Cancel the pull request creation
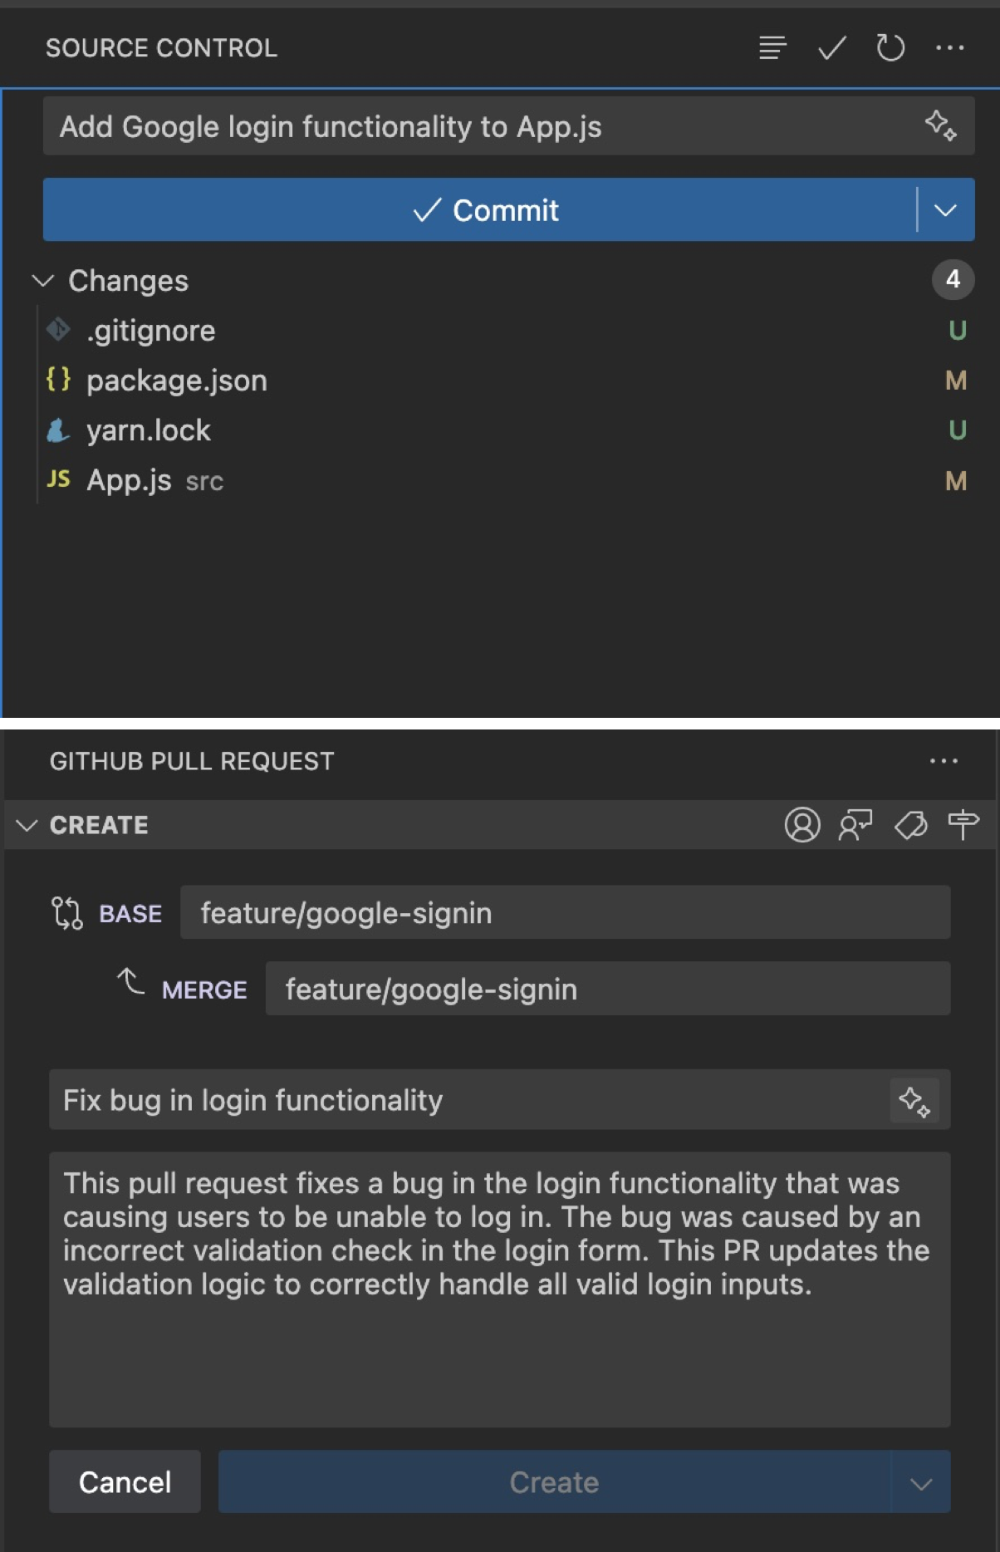 pos(125,1482)
